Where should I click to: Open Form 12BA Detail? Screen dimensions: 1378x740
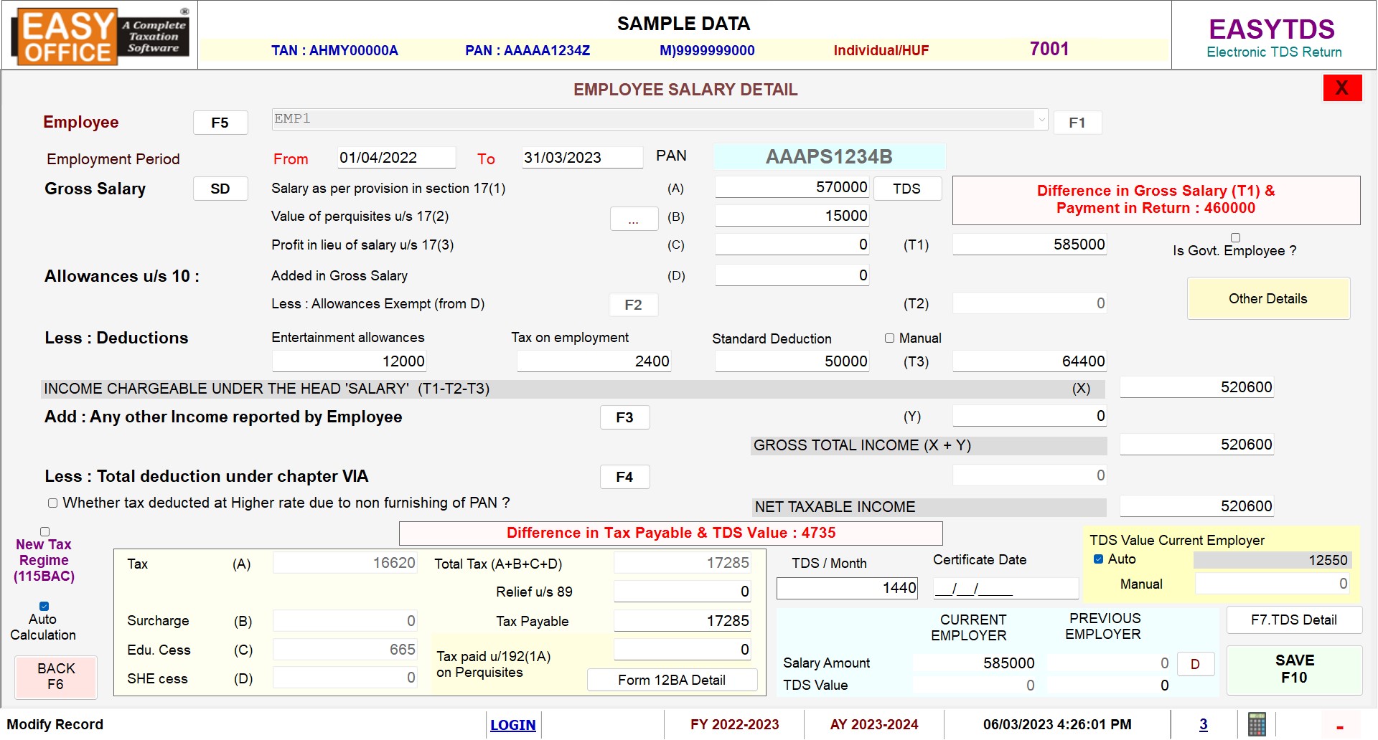pos(671,680)
